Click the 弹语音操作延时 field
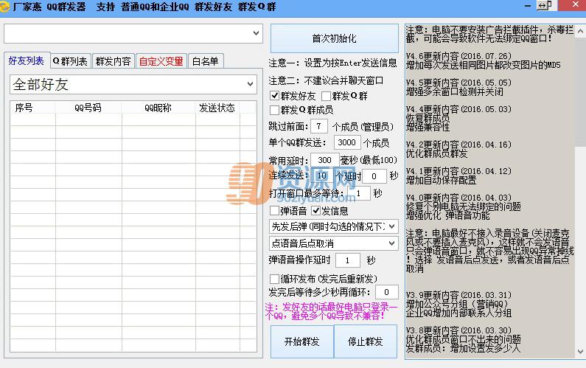This screenshot has width=586, height=368. (x=348, y=260)
